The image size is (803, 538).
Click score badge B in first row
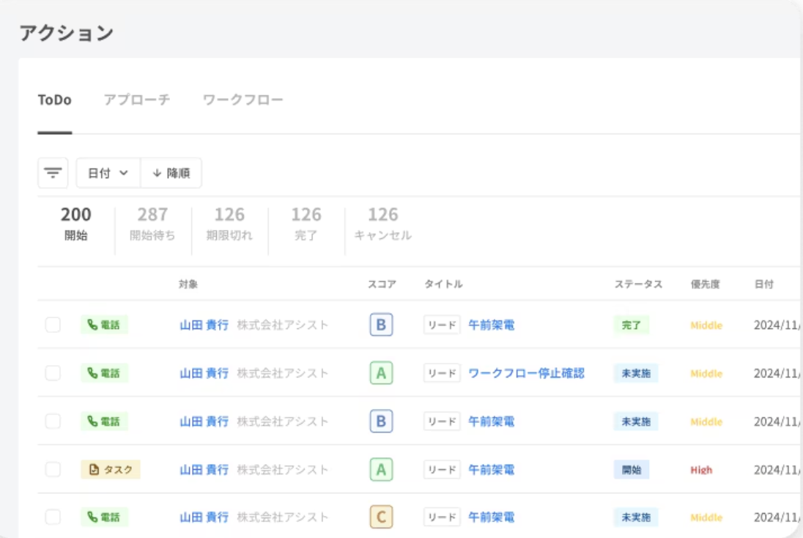pyautogui.click(x=381, y=325)
